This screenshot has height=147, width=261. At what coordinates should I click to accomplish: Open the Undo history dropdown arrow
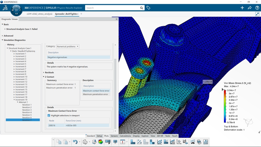coord(79,142)
